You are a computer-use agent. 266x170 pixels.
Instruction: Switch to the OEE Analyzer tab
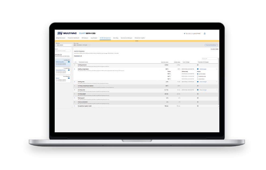[85, 38]
